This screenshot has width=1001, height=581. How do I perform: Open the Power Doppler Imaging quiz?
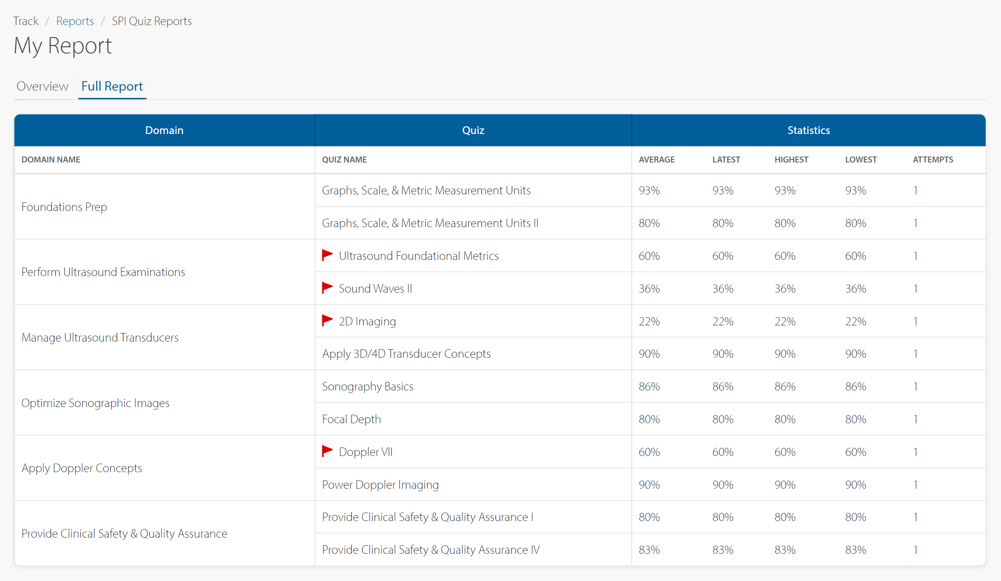click(380, 484)
